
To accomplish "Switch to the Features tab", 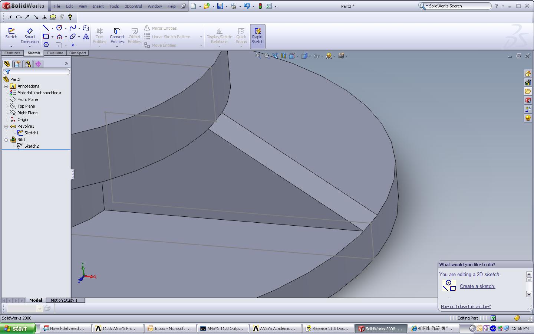I will tap(12, 53).
